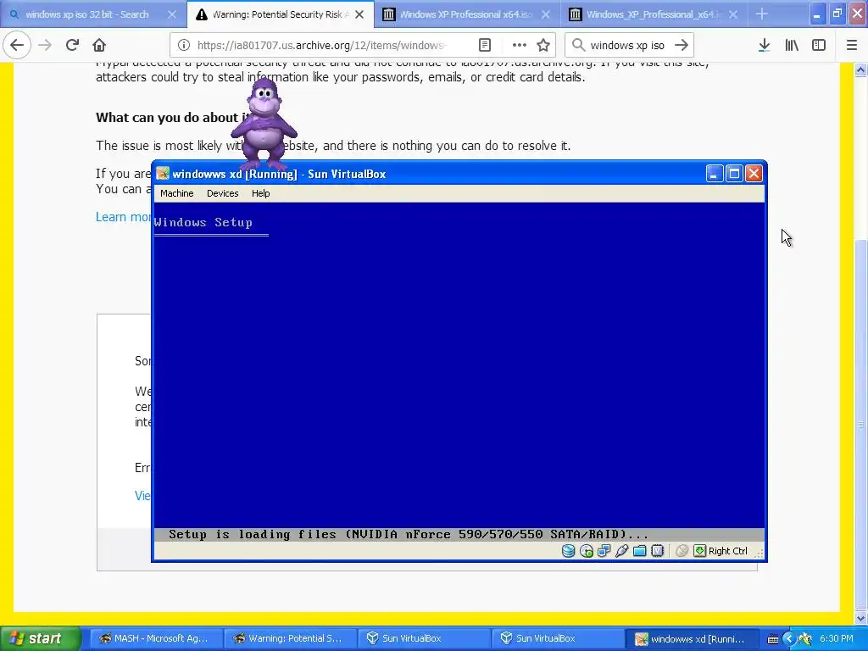Open a new browser tab with plus

pyautogui.click(x=762, y=14)
